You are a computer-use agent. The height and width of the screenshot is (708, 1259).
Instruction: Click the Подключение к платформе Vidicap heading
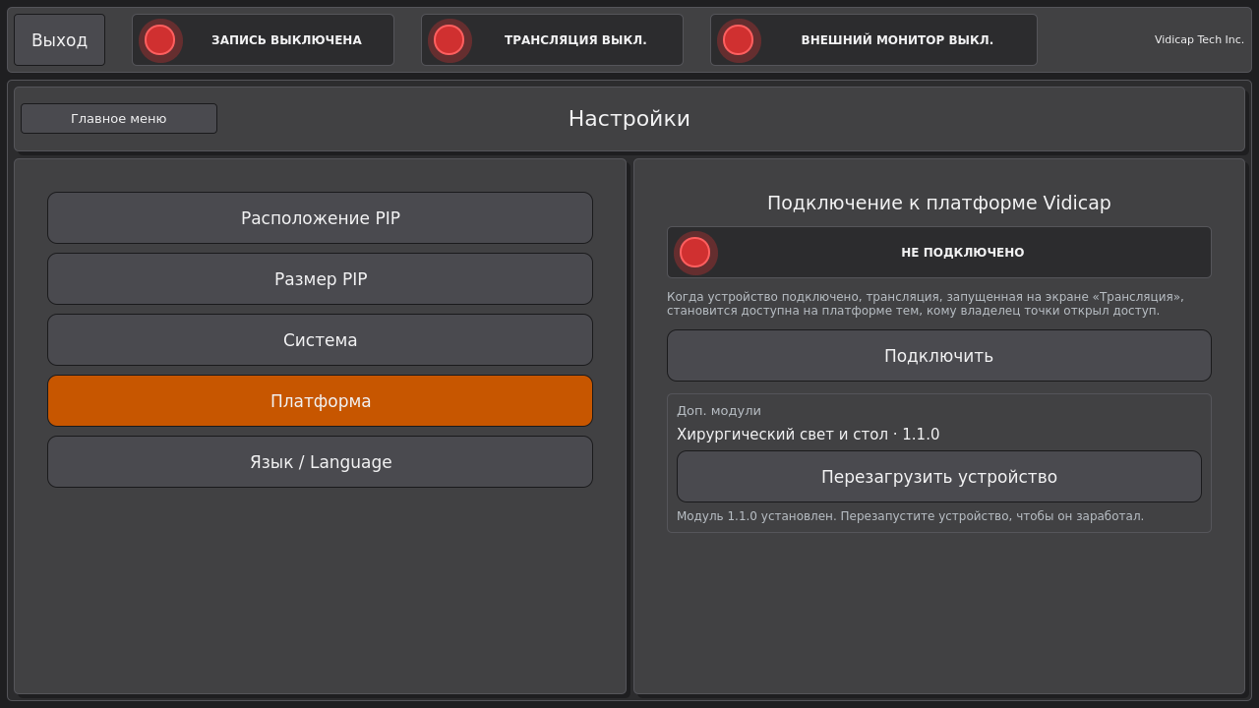(939, 204)
